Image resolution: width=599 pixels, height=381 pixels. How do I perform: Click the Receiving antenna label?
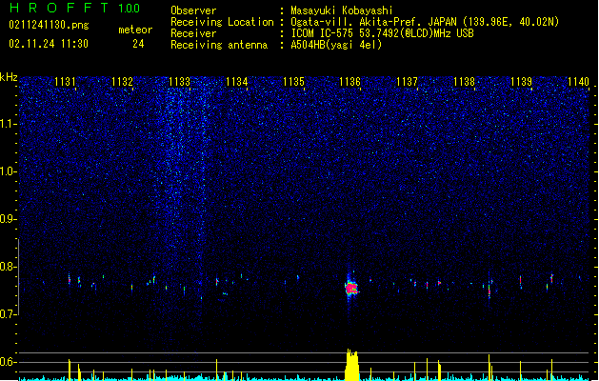point(219,45)
